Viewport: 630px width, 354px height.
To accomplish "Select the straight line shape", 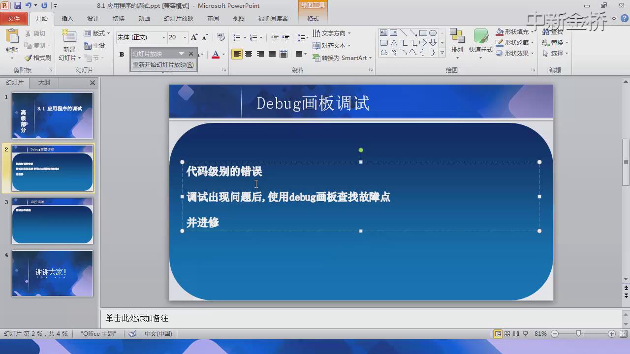I will (404, 33).
